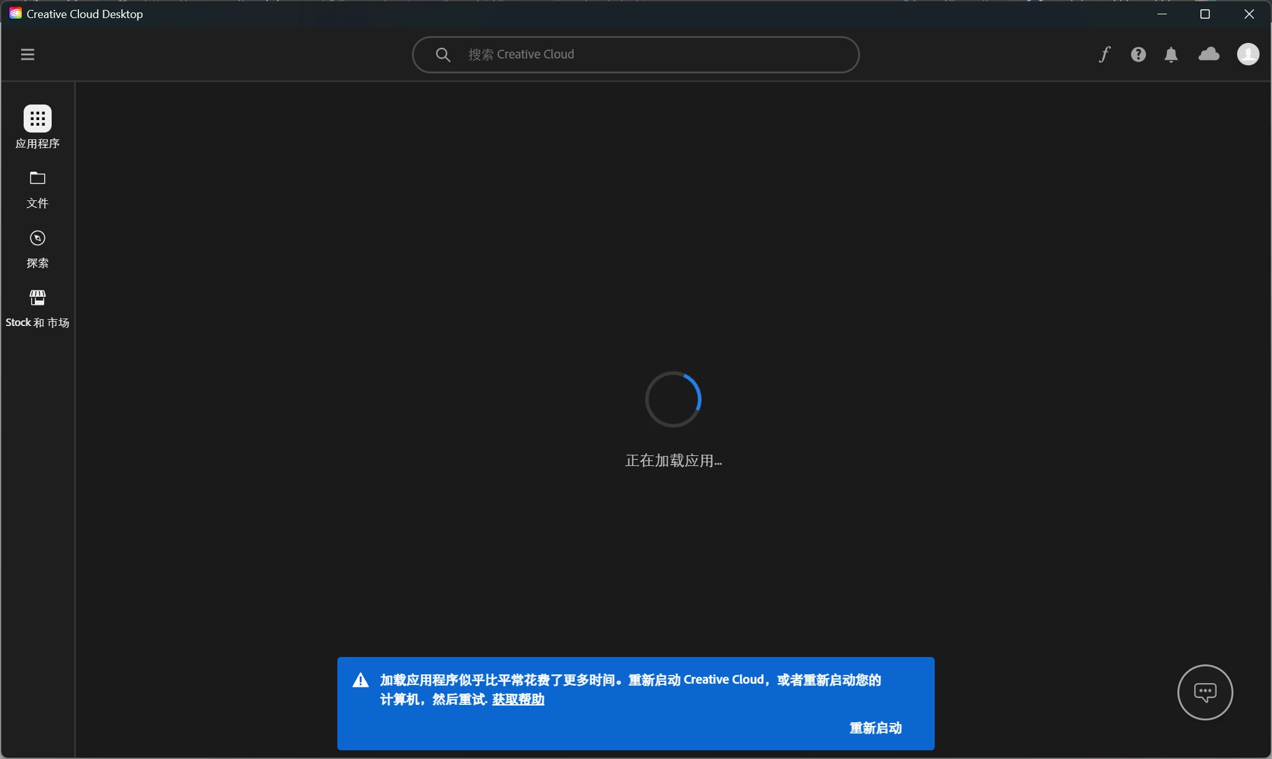Open the user account avatar
1272x759 pixels.
click(1248, 55)
